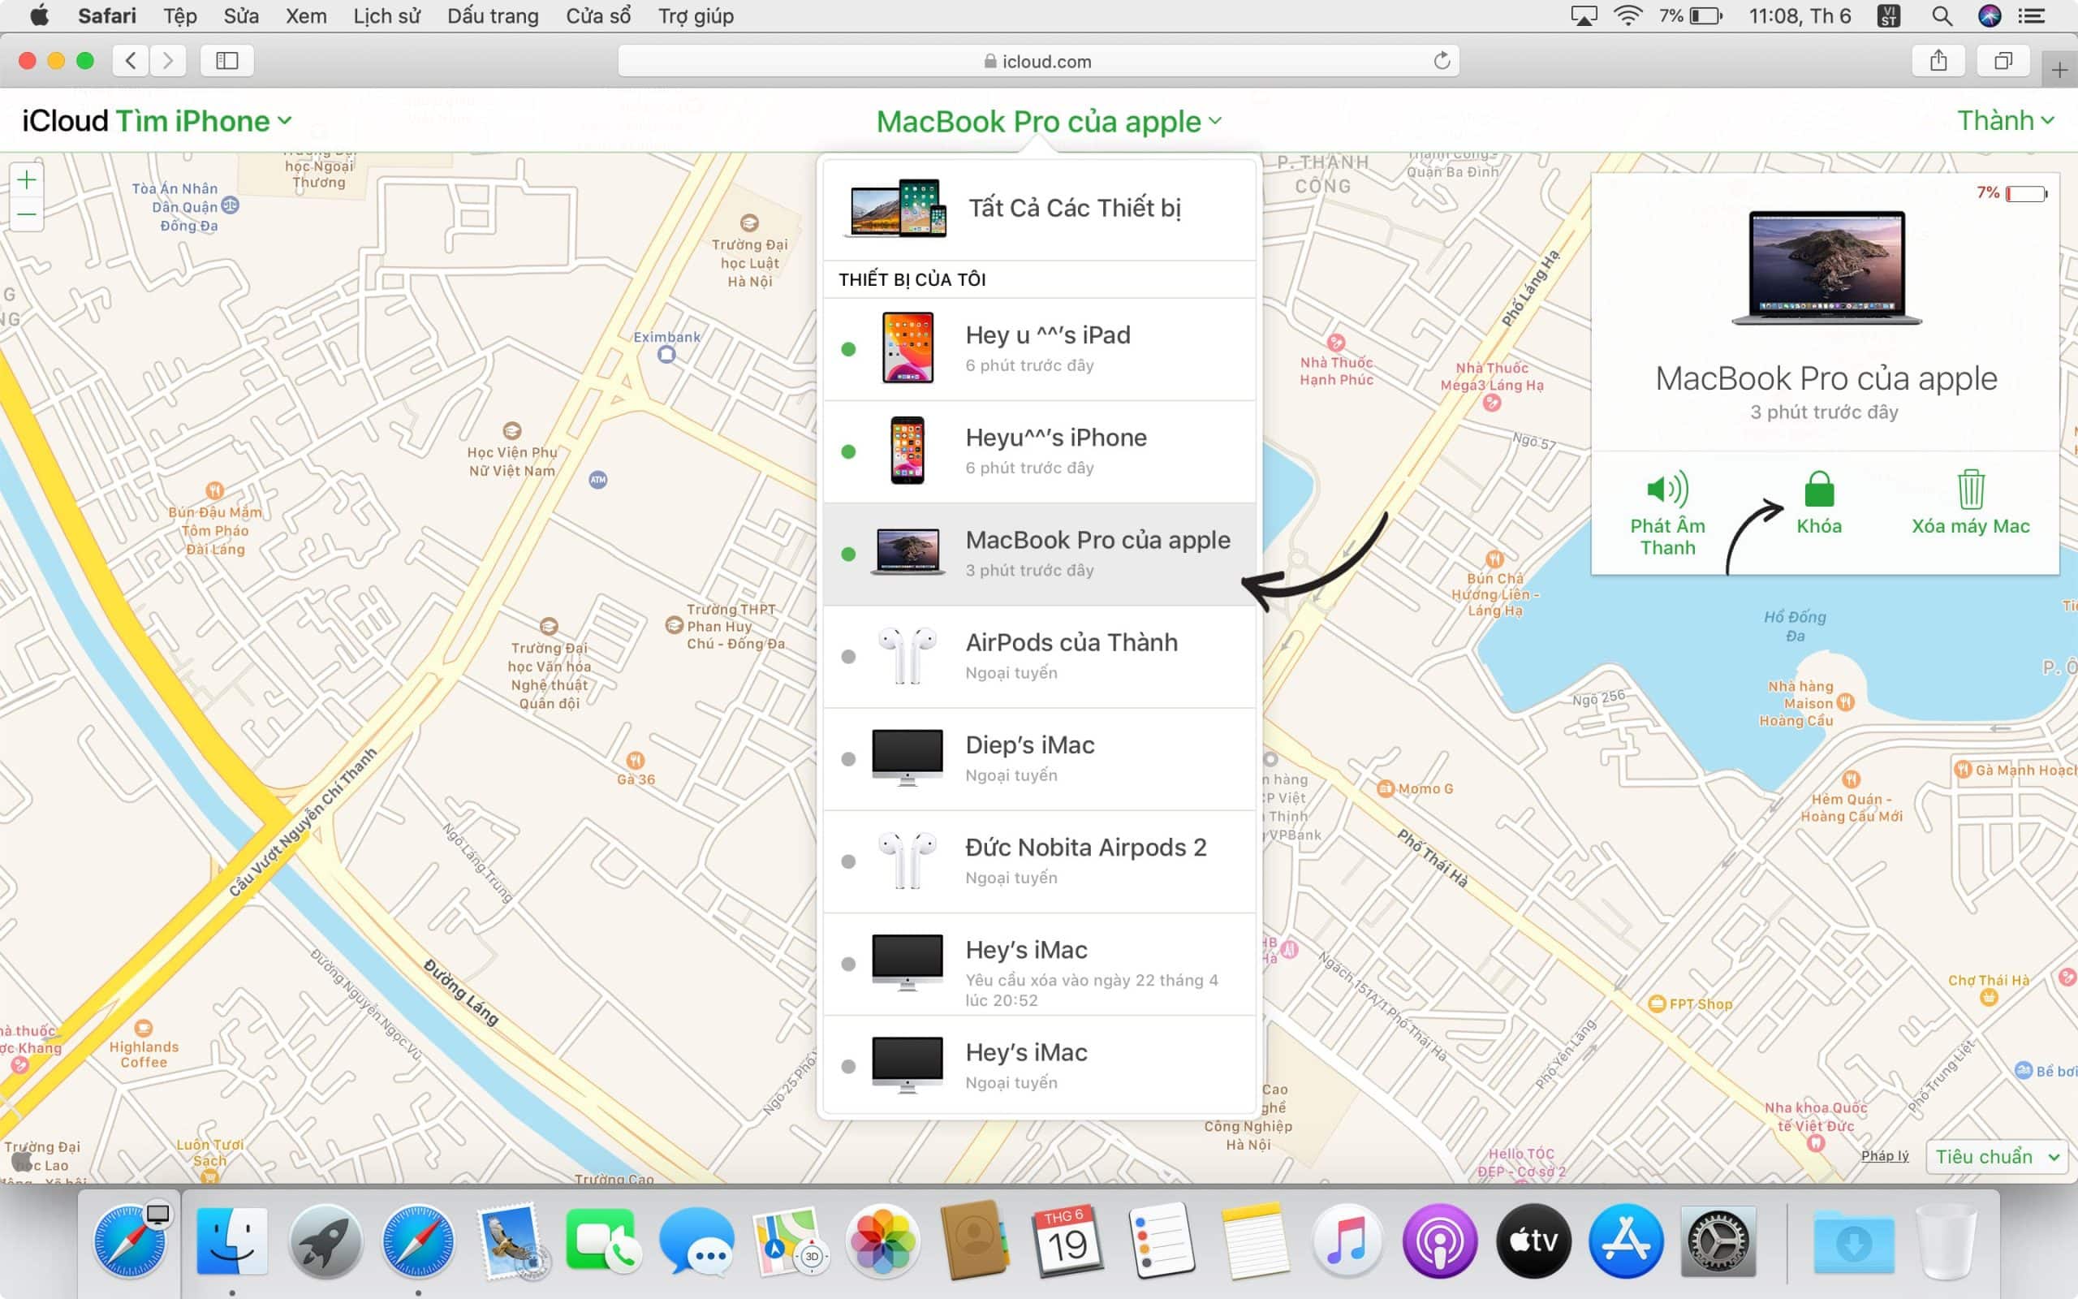Open the Sửa menu

coord(240,15)
